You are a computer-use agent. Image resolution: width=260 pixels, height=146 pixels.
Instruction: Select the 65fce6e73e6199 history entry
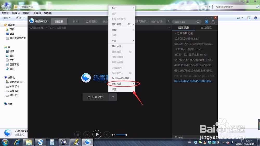point(193,71)
